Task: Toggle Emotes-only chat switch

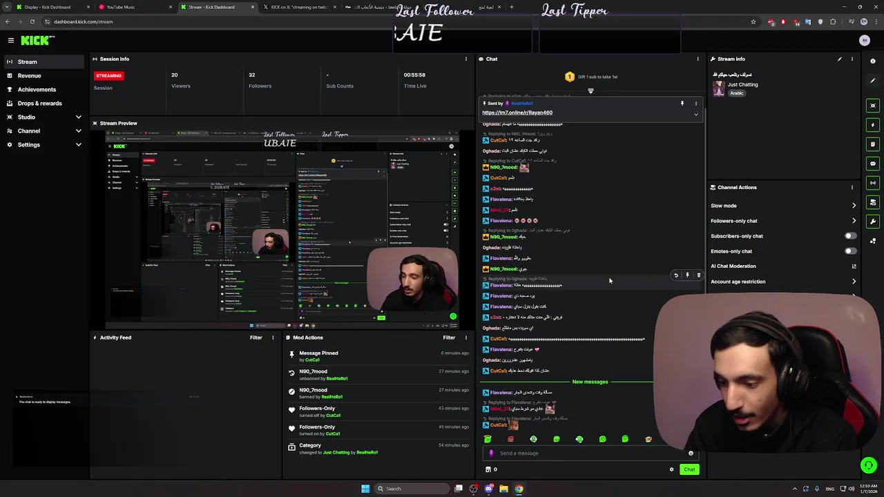Action: [x=850, y=251]
